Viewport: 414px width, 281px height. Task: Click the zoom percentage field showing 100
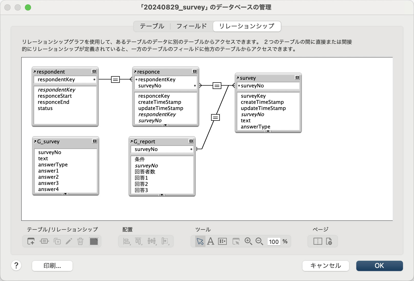274,242
